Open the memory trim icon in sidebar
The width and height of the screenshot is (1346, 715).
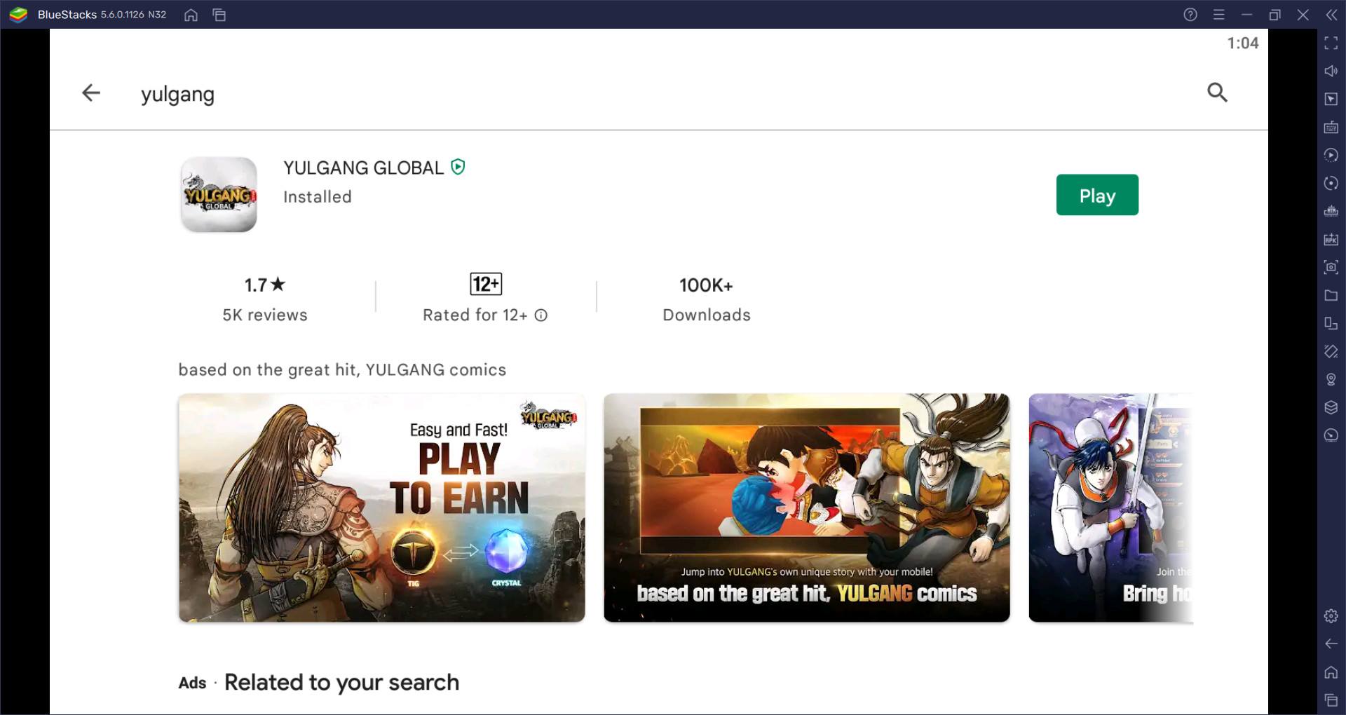point(1331,211)
